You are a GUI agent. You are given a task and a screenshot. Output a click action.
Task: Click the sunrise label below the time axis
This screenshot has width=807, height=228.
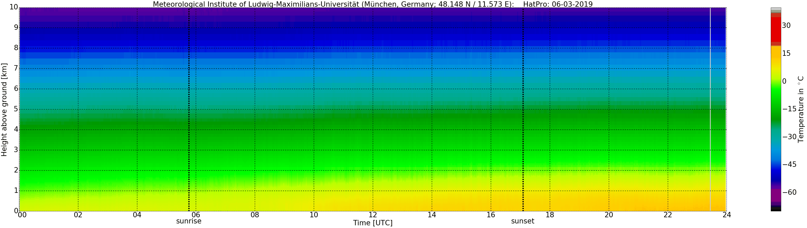[189, 221]
